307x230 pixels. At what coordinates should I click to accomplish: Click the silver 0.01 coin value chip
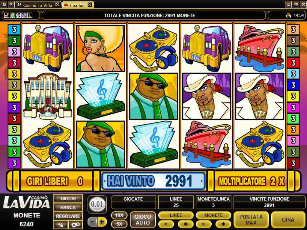(97, 204)
